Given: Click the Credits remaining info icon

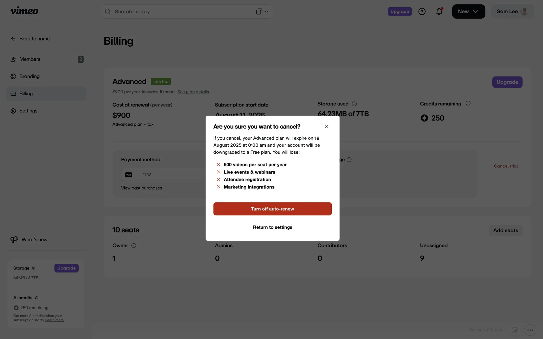Looking at the screenshot, I should (468, 103).
